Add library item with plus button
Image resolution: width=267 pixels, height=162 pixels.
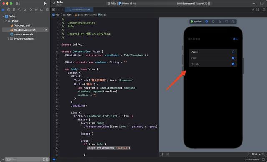(x=254, y=4)
